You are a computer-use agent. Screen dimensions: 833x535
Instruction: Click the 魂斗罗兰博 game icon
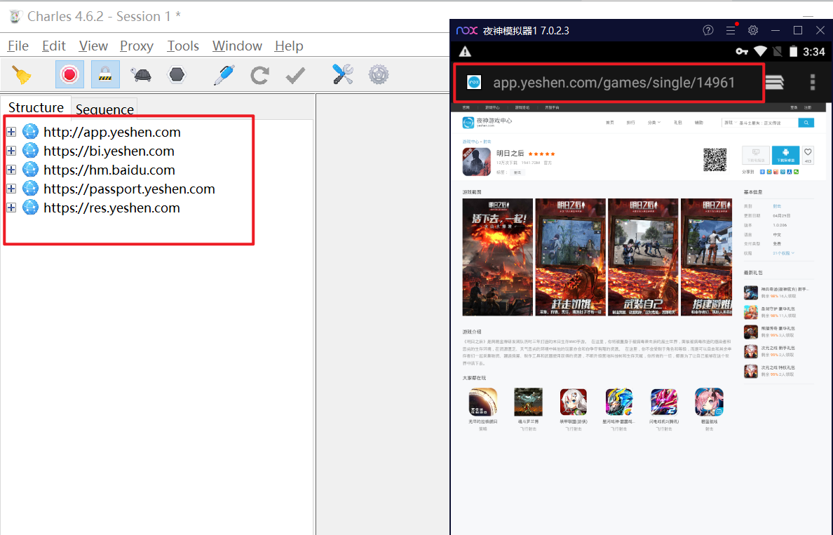pyautogui.click(x=528, y=402)
